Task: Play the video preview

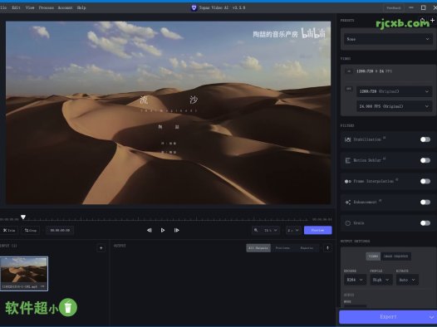Action: point(163,230)
